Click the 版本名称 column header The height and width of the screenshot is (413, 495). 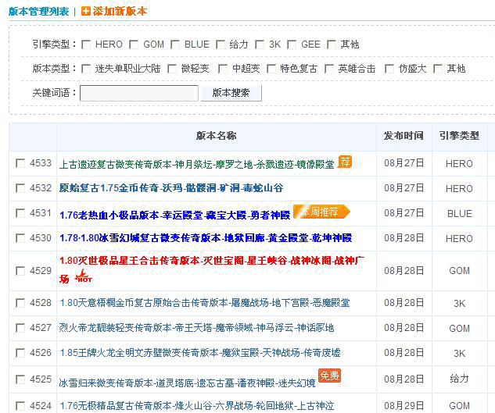[217, 136]
